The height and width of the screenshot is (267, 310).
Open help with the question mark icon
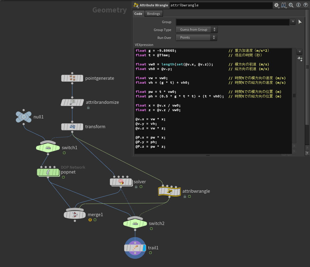pos(305,5)
